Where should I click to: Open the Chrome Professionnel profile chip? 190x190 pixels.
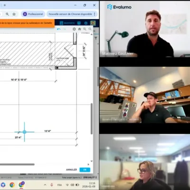(33, 14)
